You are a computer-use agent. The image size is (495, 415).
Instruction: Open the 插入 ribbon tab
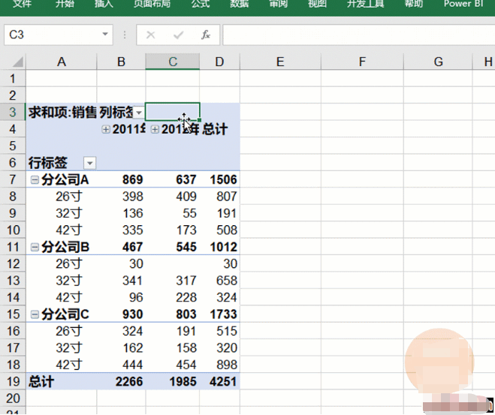point(104,4)
